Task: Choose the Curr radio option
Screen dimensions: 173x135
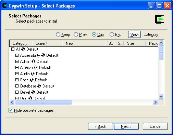Action: click(x=94, y=35)
